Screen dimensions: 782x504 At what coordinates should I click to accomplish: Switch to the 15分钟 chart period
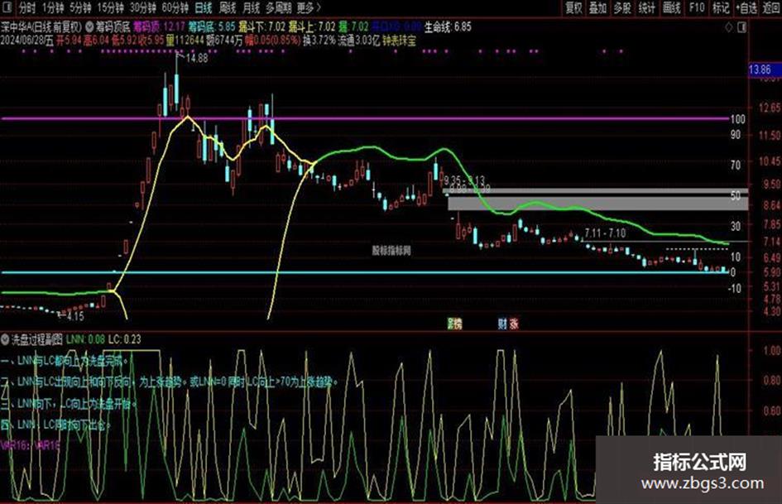point(110,7)
